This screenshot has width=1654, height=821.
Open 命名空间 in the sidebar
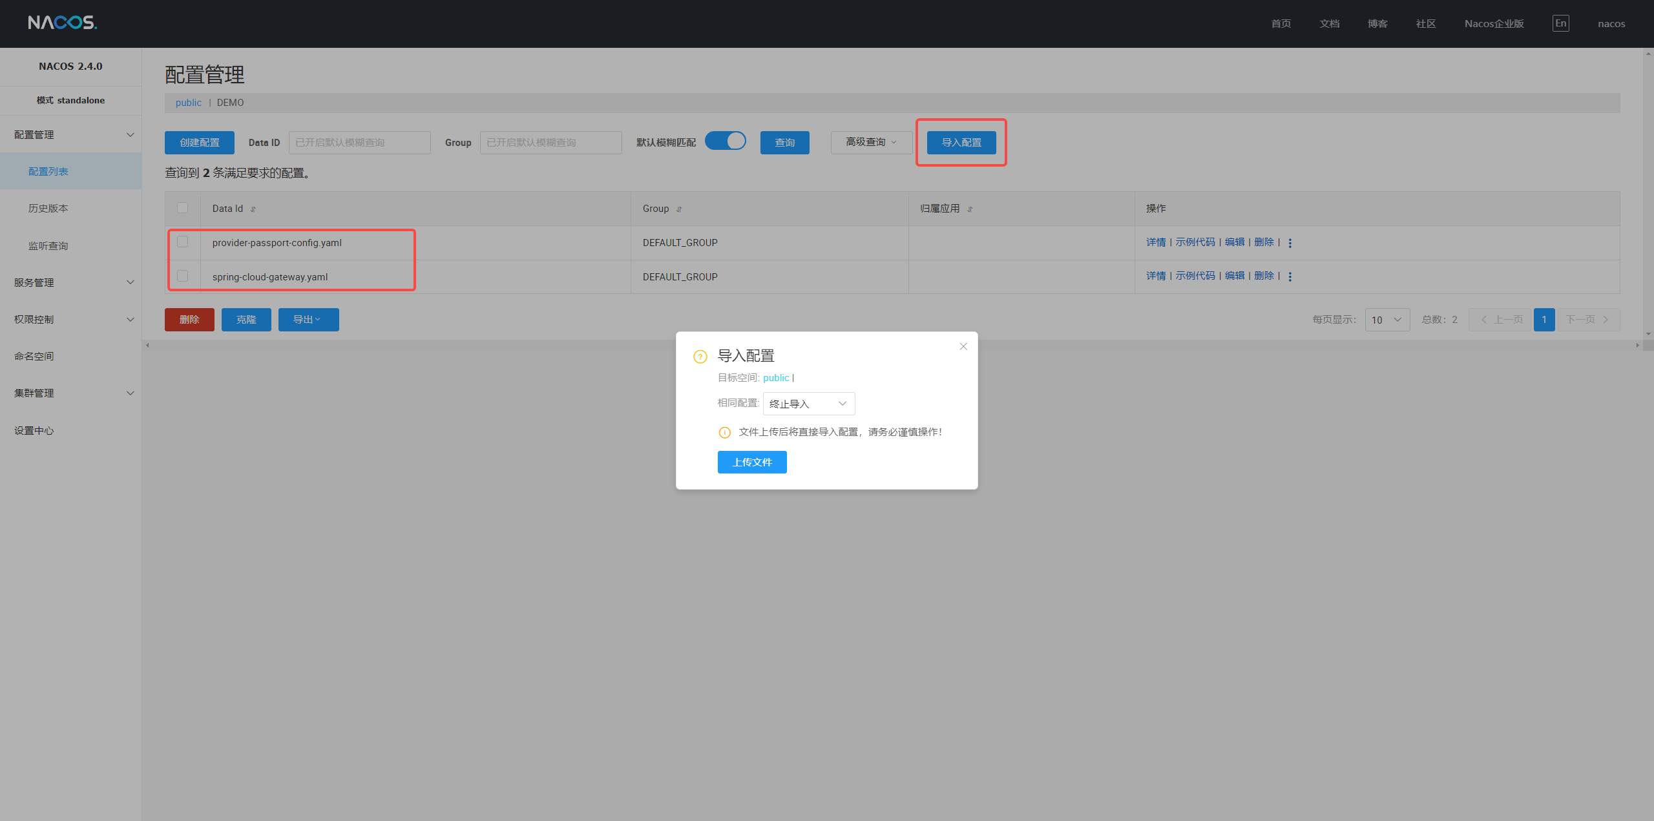(x=34, y=357)
